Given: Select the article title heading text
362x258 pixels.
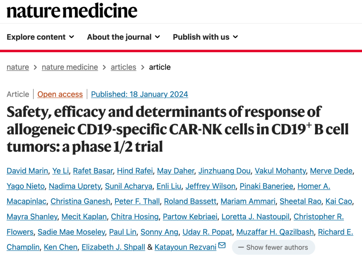Looking at the screenshot, I should 164,129.
